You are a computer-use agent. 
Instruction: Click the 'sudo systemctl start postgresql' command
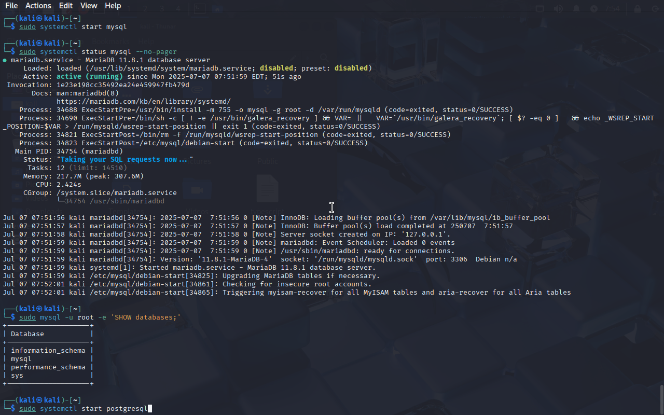[83, 409]
